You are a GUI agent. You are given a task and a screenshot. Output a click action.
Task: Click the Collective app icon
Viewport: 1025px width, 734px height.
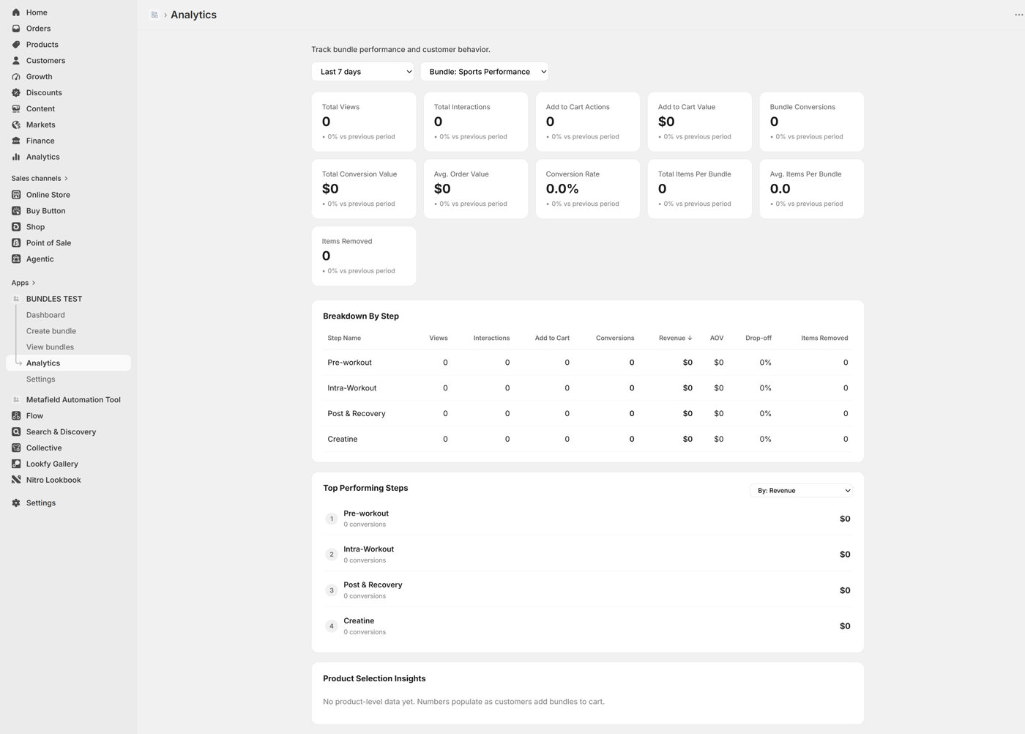[x=16, y=448]
